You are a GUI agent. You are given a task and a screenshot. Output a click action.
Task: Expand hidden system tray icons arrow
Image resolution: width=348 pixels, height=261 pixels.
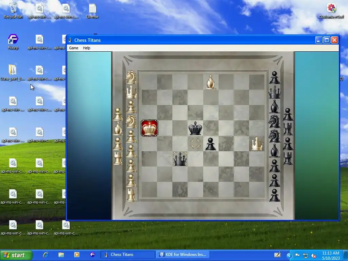click(289, 256)
